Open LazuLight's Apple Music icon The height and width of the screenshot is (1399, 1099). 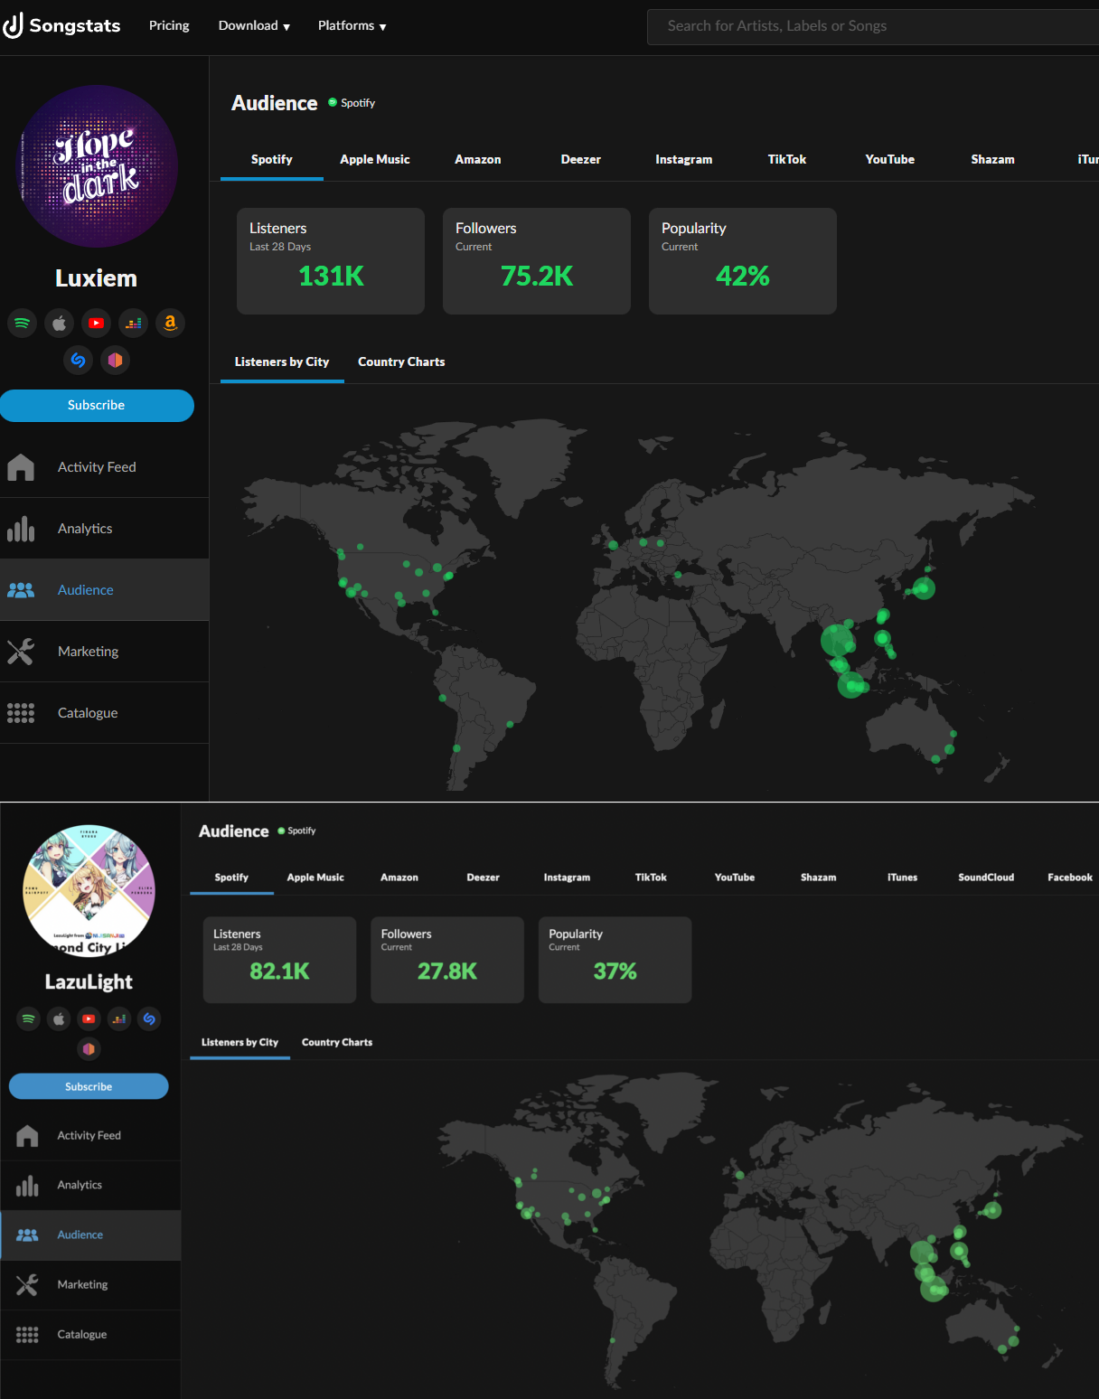coord(59,1019)
